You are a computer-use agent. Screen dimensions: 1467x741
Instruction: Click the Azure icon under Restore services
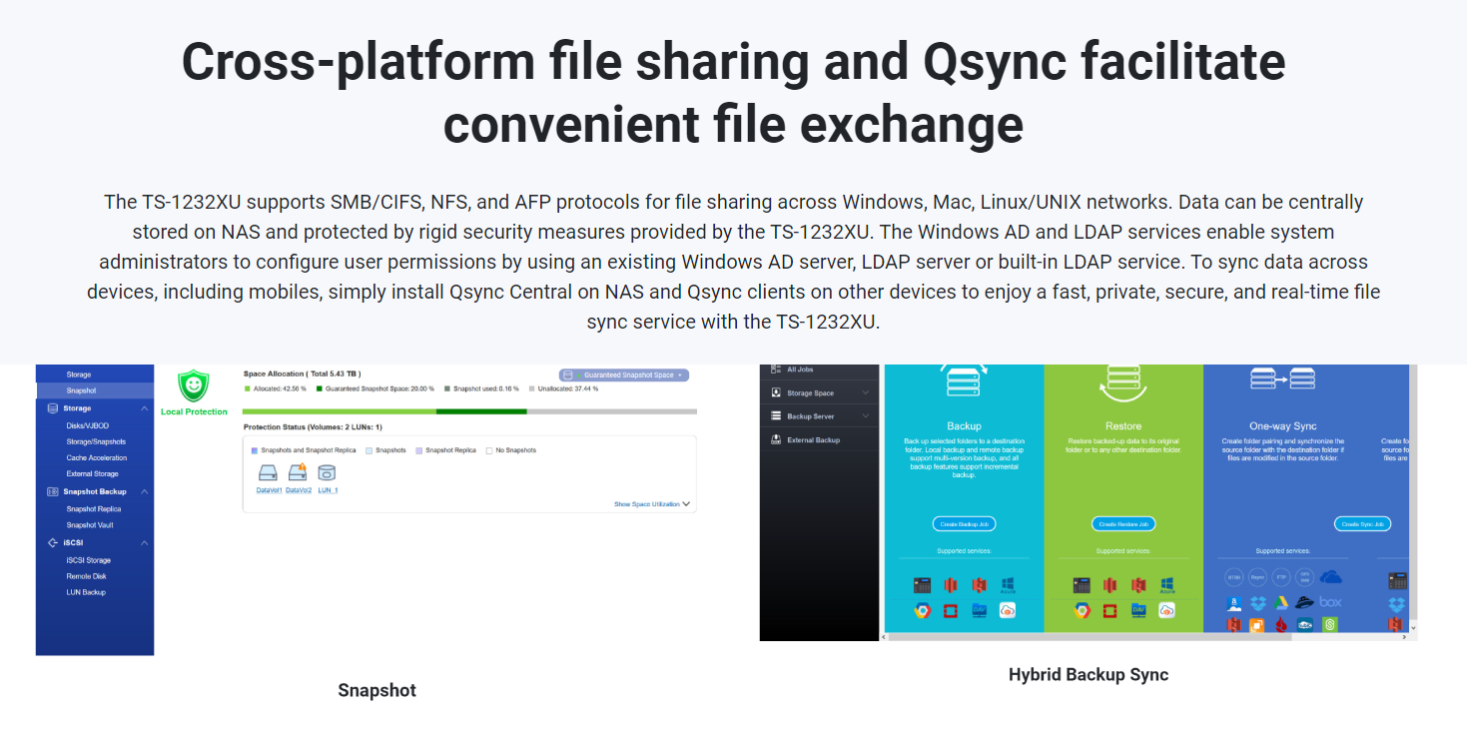click(x=1167, y=585)
